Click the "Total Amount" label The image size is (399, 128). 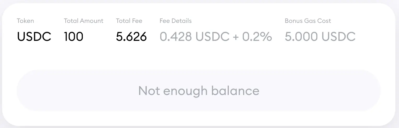click(x=83, y=21)
